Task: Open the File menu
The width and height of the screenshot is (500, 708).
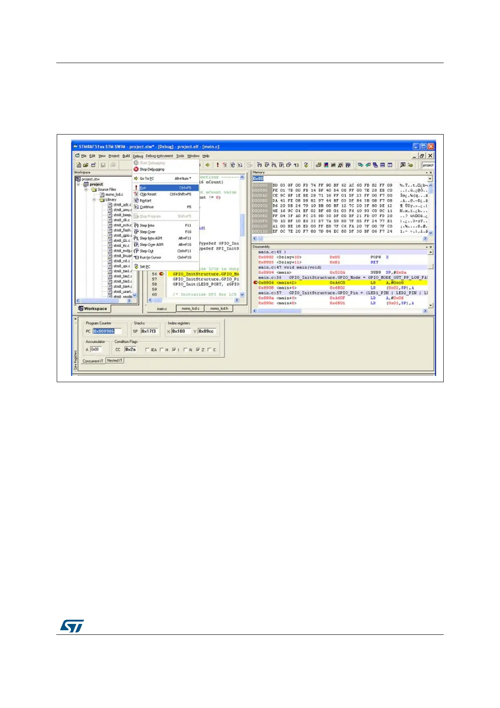Action: (84, 156)
